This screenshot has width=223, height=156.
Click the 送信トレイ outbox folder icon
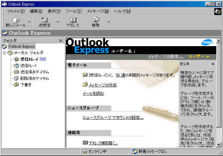[16, 66]
